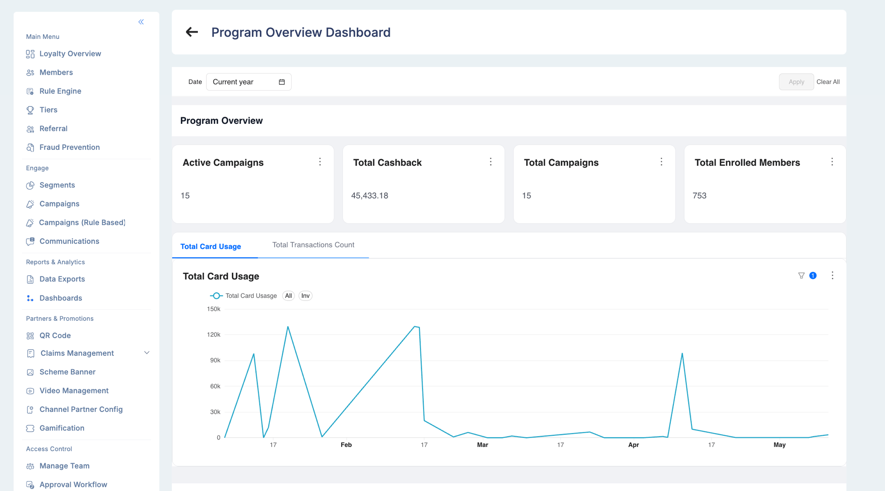Open the Members menu item
Viewport: 885px width, 491px height.
[56, 72]
